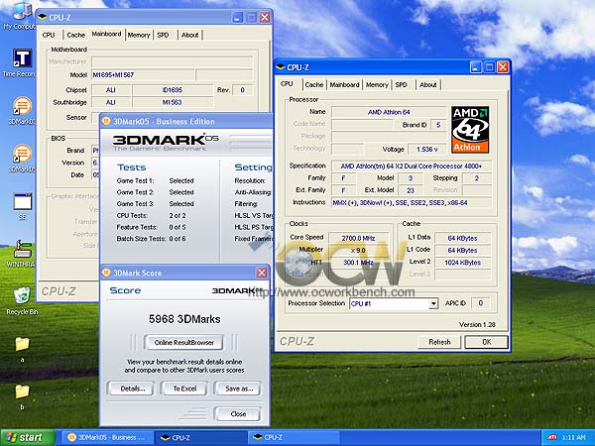Click the ATI tray icon

[552, 437]
